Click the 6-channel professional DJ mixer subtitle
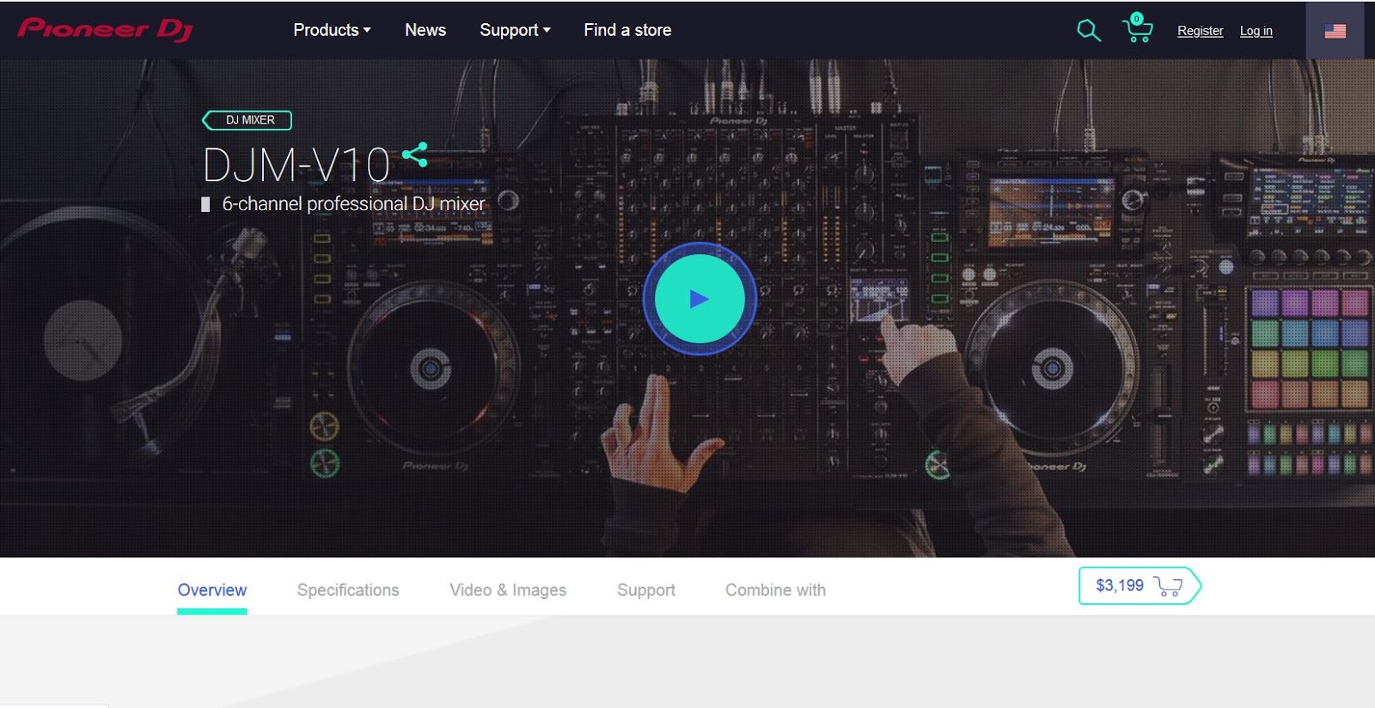 (x=353, y=203)
